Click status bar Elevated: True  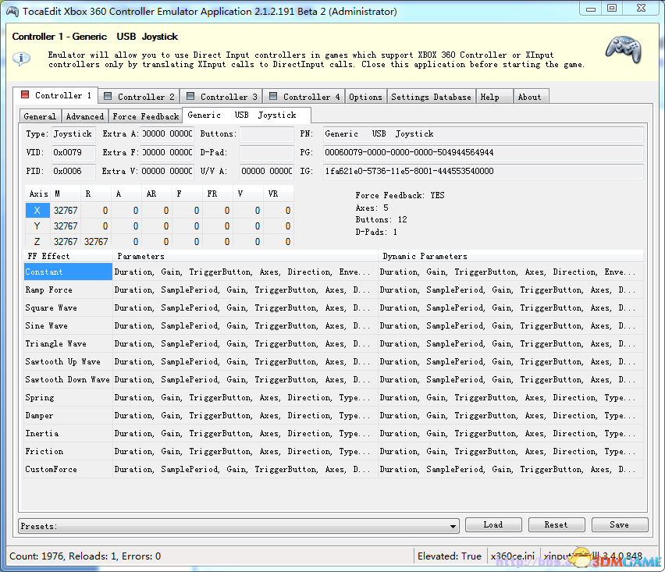(449, 556)
